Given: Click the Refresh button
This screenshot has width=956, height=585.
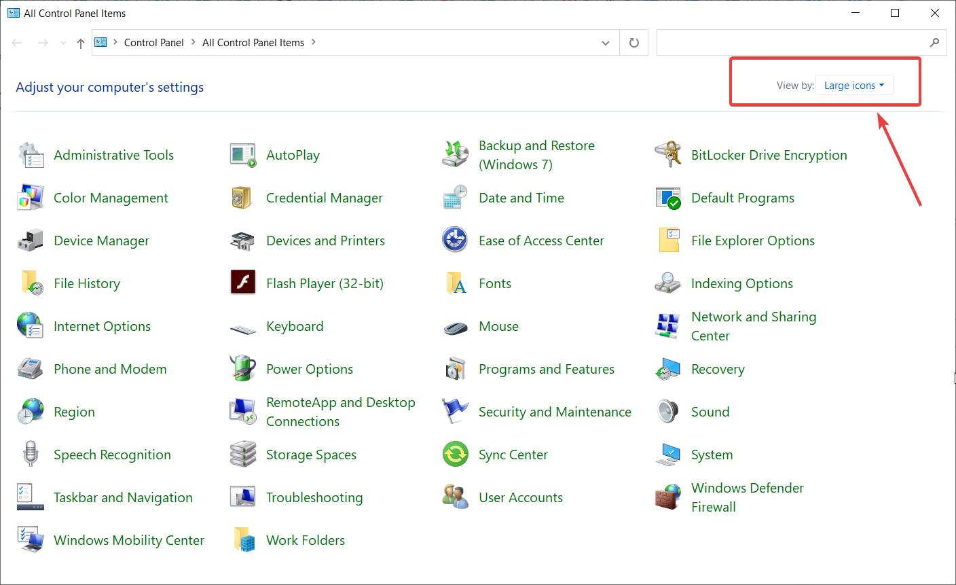Looking at the screenshot, I should 634,43.
